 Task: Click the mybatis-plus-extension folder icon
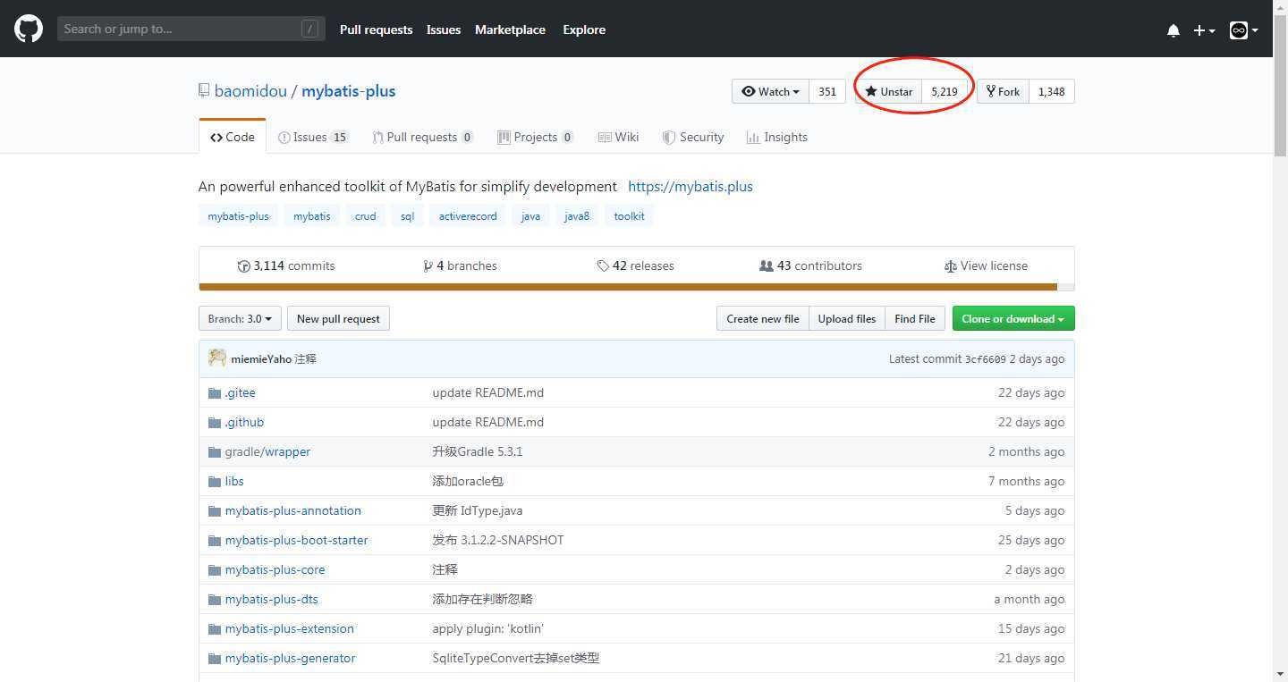[x=215, y=629]
